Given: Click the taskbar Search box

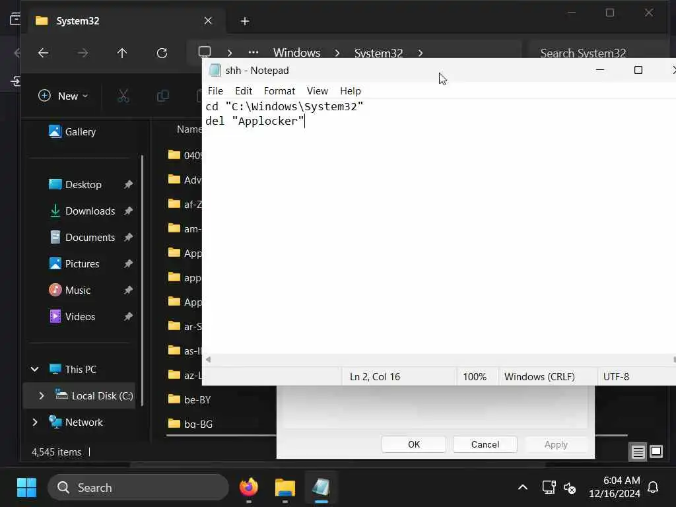Looking at the screenshot, I should pos(138,488).
